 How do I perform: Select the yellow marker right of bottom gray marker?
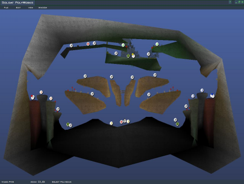[128, 121]
